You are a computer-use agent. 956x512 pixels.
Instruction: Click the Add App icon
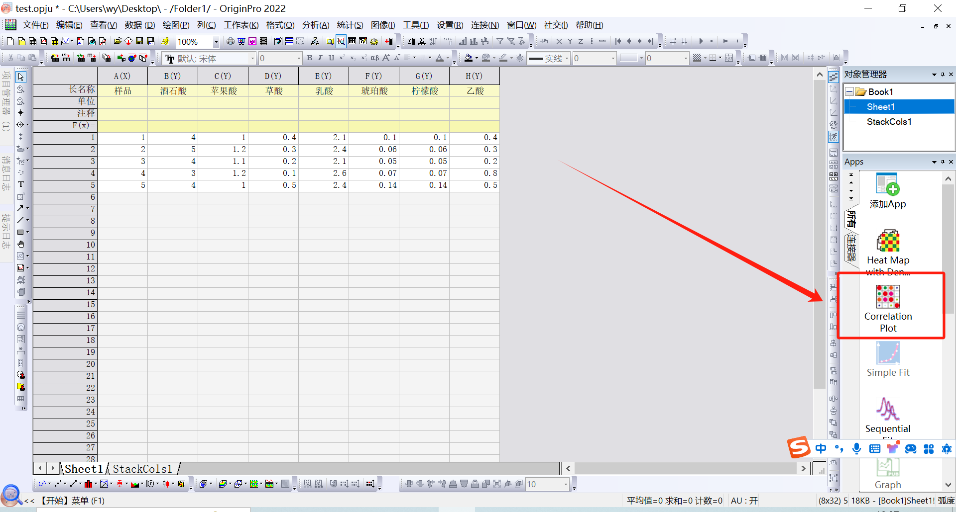coord(888,185)
